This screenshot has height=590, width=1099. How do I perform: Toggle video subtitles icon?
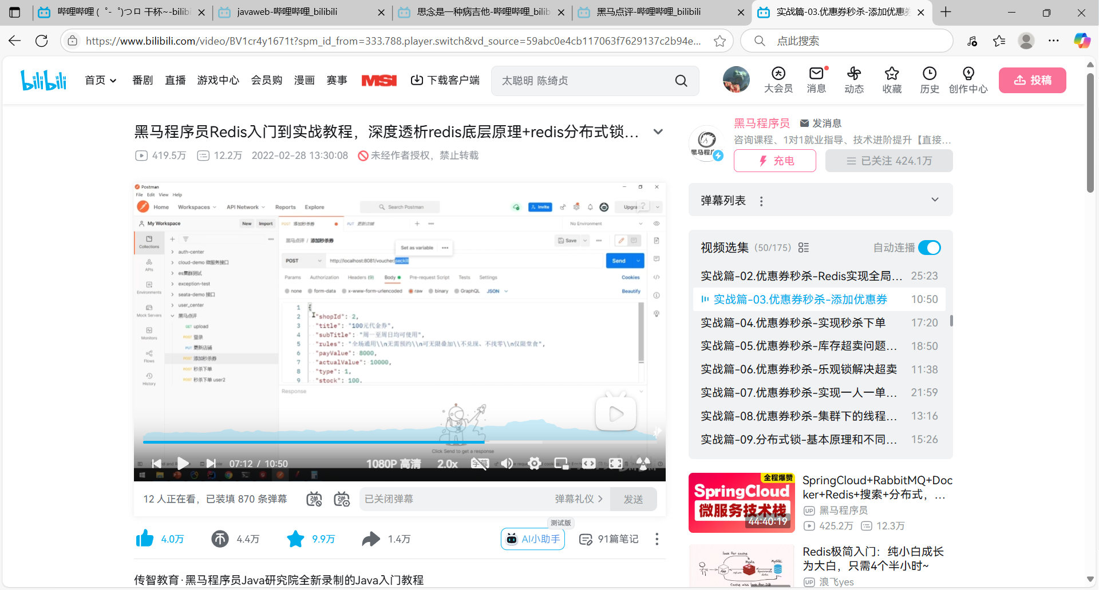480,464
